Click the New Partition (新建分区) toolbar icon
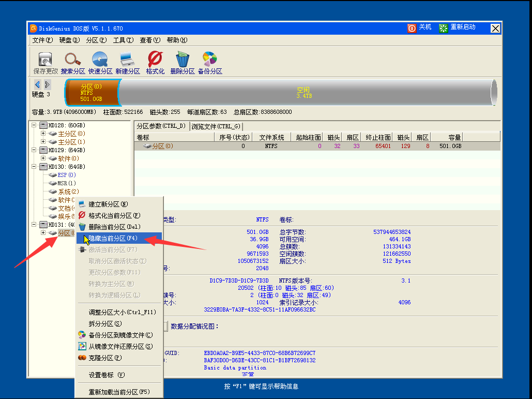Screen dimensions: 532x399 pos(127,59)
